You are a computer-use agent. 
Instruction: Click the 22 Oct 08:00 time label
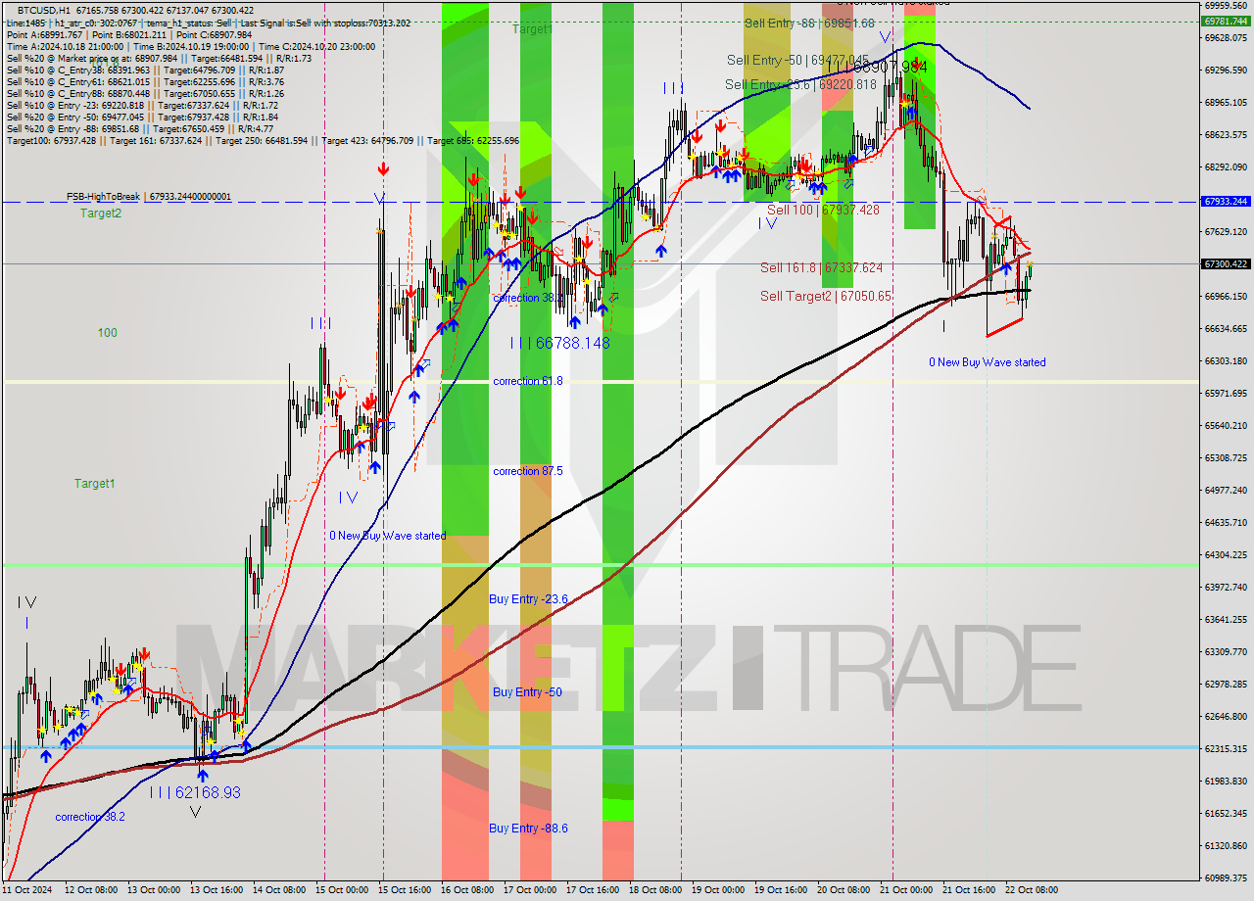(1032, 890)
